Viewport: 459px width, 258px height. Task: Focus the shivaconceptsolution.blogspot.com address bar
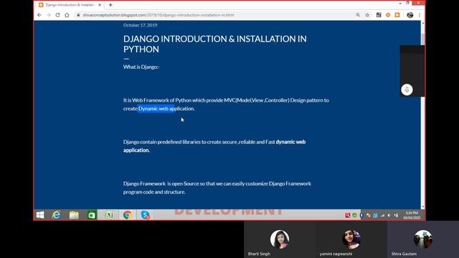158,15
